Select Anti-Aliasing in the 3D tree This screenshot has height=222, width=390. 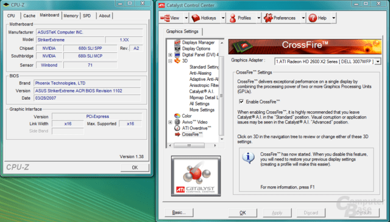200,73
